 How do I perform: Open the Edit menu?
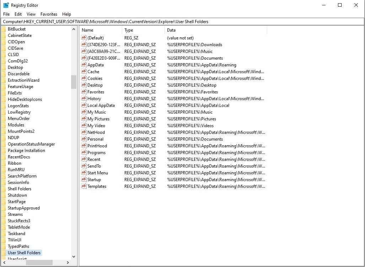click(18, 14)
